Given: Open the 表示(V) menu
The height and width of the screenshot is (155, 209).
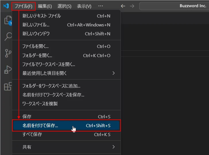Looking at the screenshot, I should click(x=84, y=6).
